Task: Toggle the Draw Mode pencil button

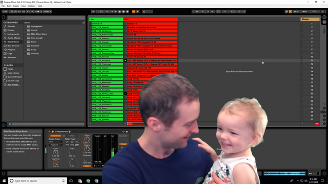Action: coord(286,12)
